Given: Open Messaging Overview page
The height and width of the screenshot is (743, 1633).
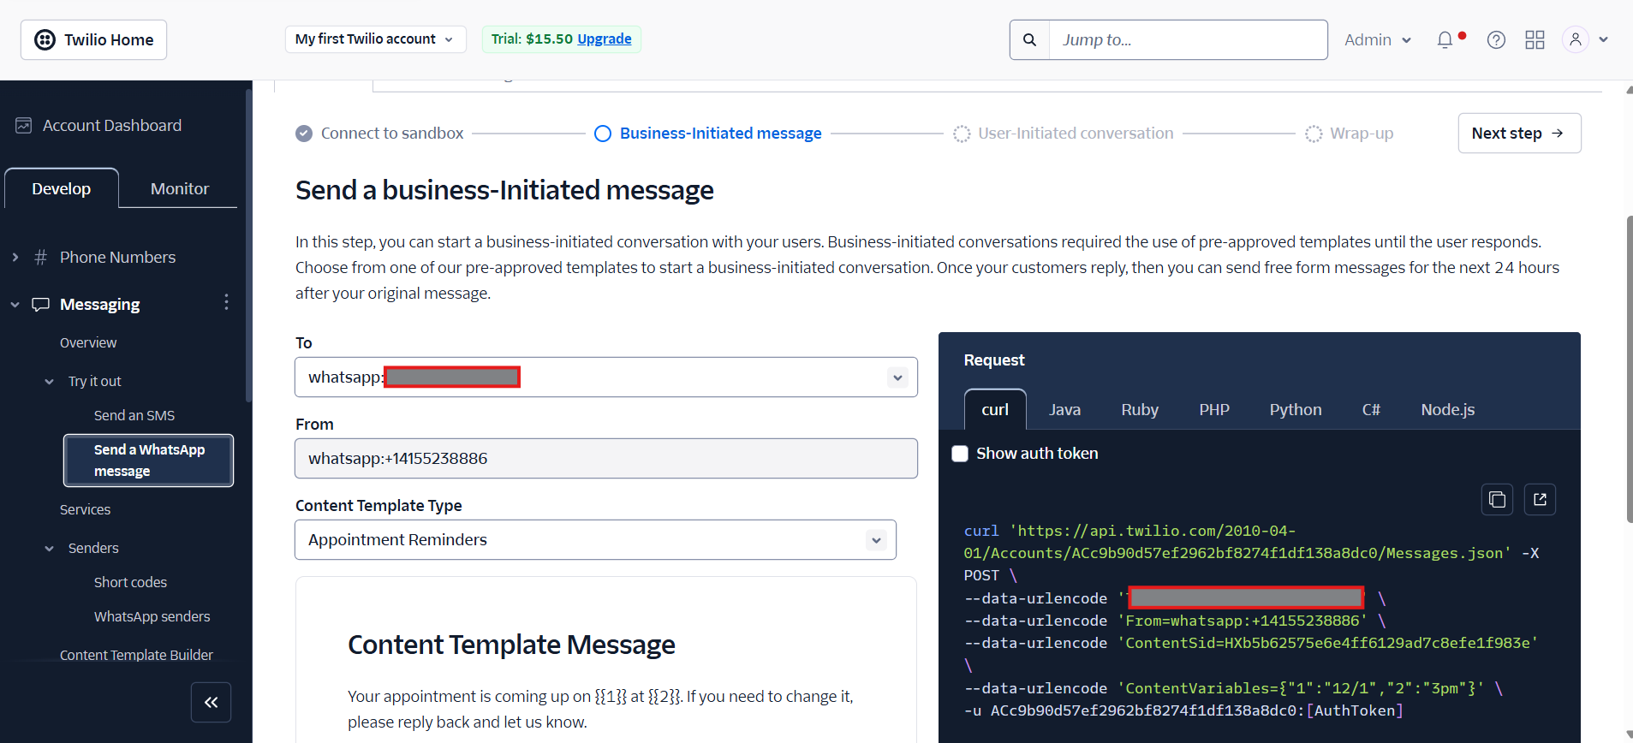Looking at the screenshot, I should 88,342.
